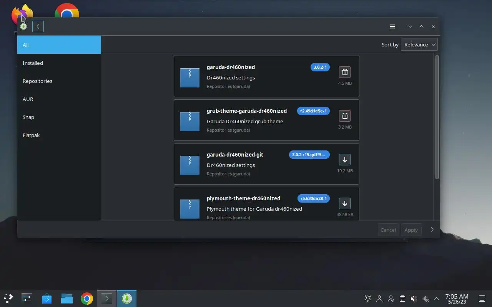492x307 pixels.
Task: Open the notifications bell in the system tray
Action: [368, 299]
